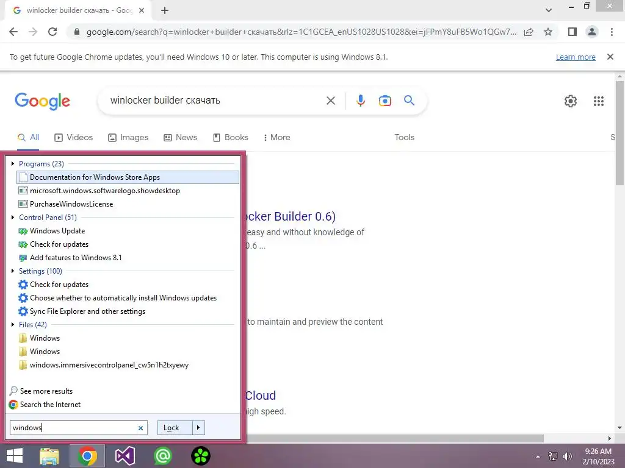Clear the start menu search with X

[140, 428]
